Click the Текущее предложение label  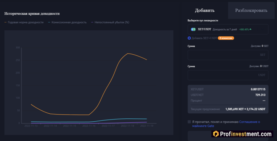205,109
